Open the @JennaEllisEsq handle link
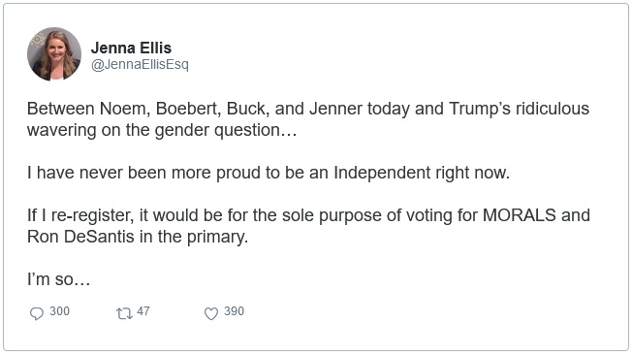 click(140, 65)
